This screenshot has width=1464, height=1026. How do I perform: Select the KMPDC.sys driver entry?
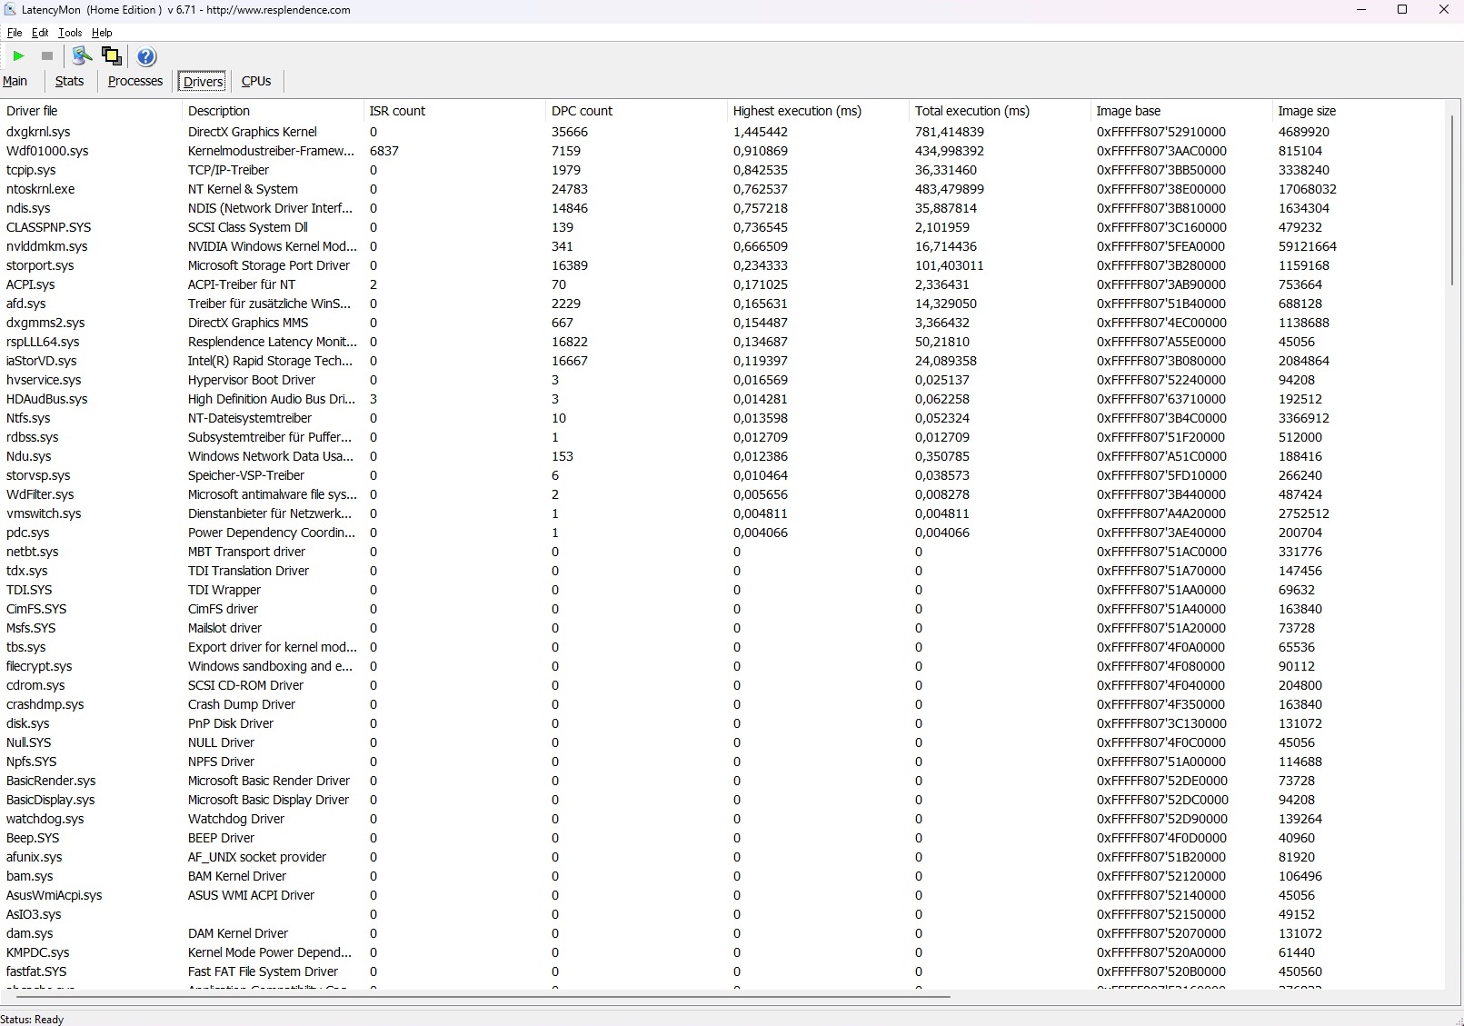coord(38,952)
